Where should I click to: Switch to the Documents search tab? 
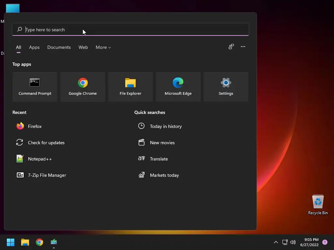tap(59, 48)
